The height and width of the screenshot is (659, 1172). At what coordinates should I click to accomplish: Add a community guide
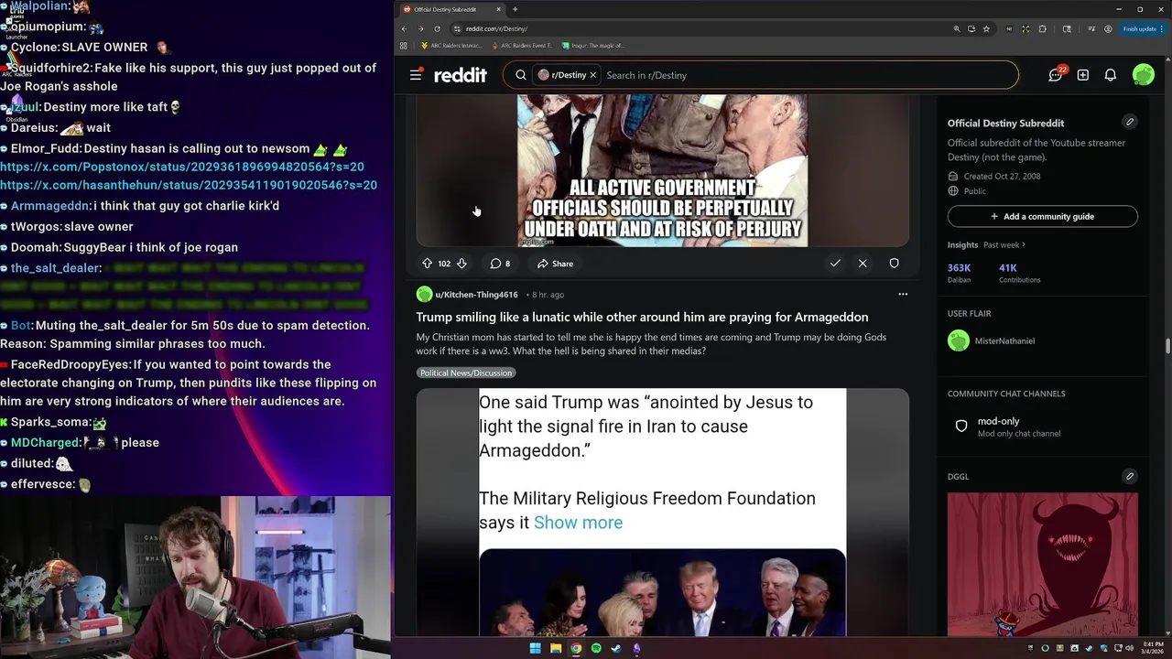coord(1043,217)
